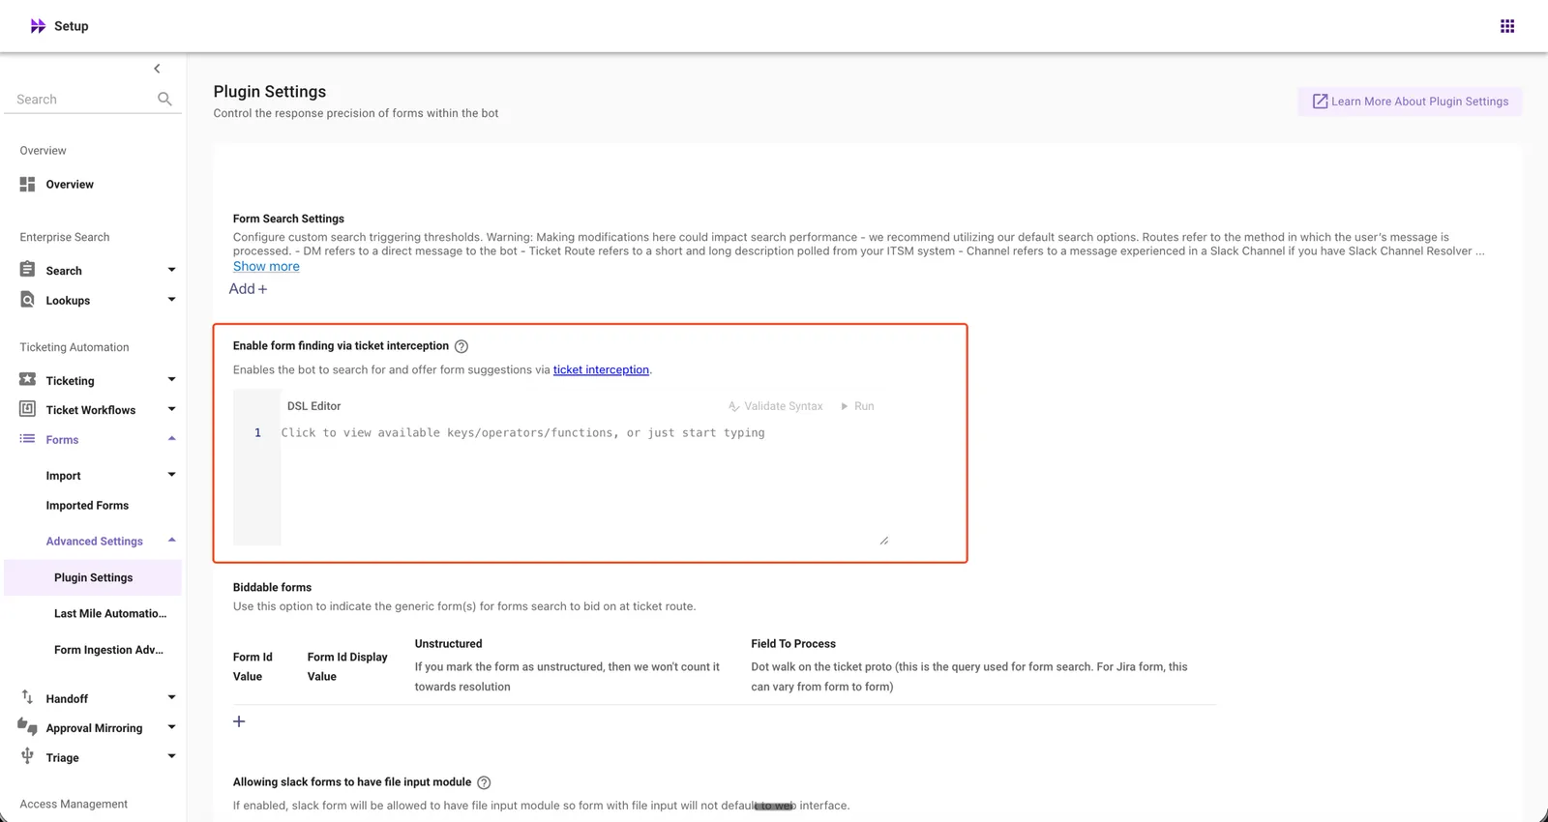Click Validate Syntax in DSL Editor
The height and width of the screenshot is (822, 1548).
coord(775,406)
